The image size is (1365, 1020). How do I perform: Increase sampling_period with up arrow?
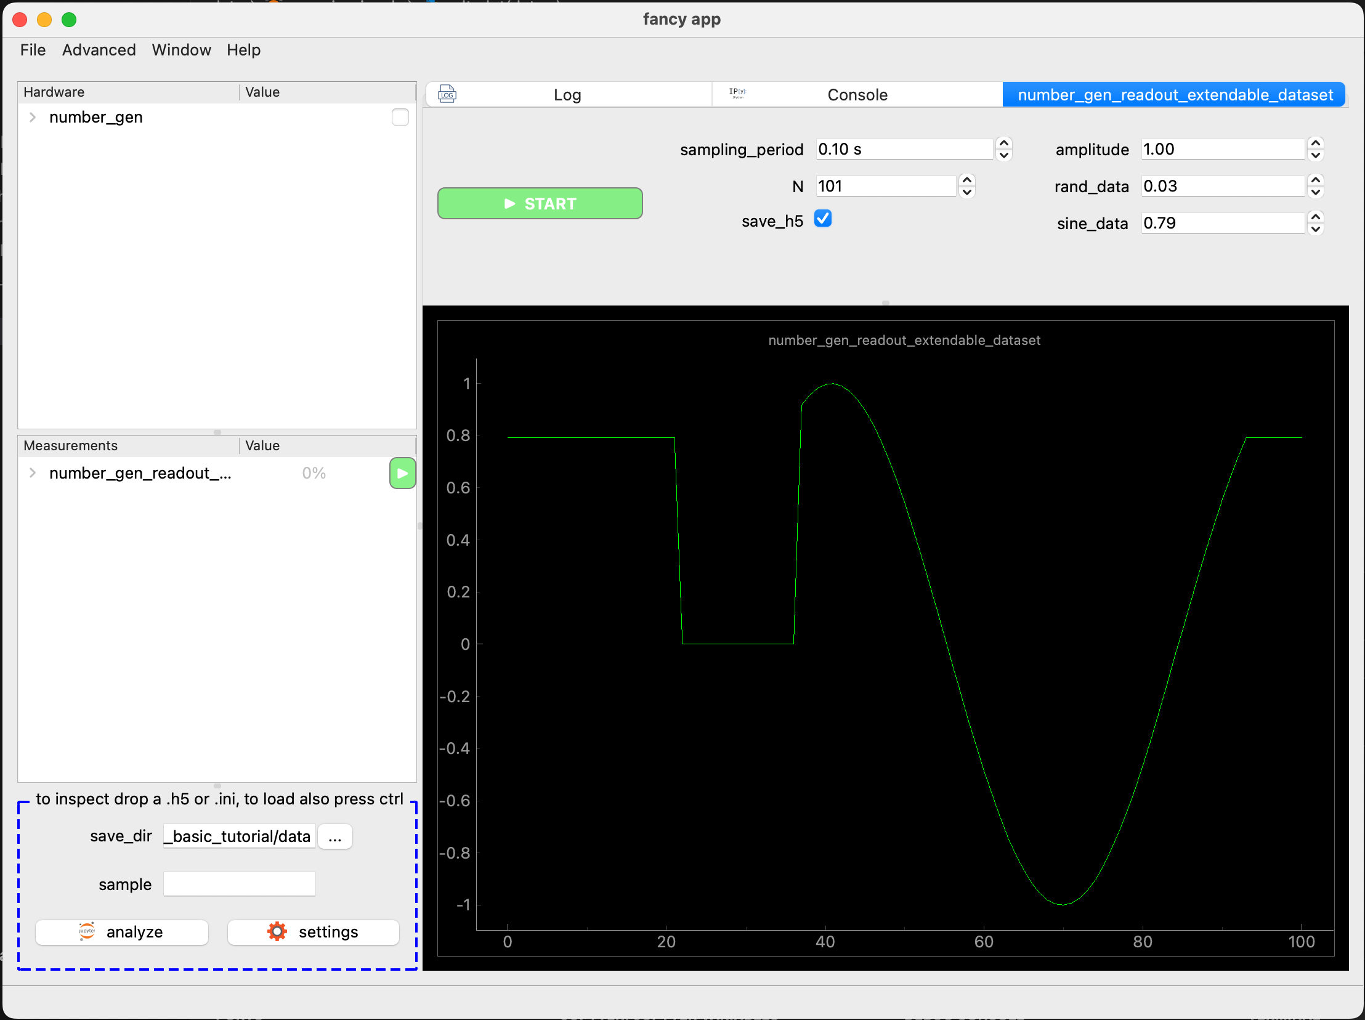click(1004, 143)
